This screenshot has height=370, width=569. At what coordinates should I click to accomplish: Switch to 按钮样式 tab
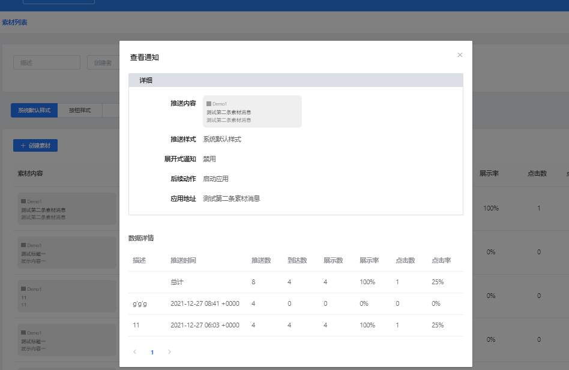pyautogui.click(x=80, y=110)
